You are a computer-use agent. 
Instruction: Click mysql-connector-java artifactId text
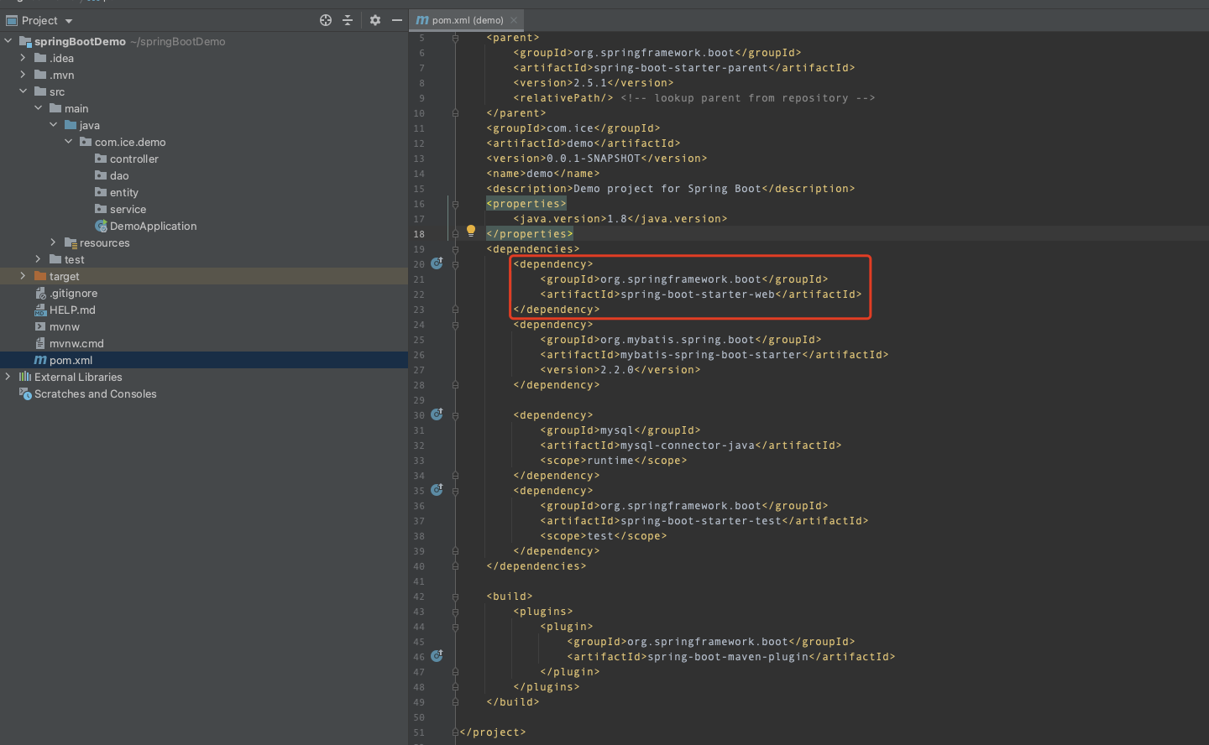pos(688,445)
